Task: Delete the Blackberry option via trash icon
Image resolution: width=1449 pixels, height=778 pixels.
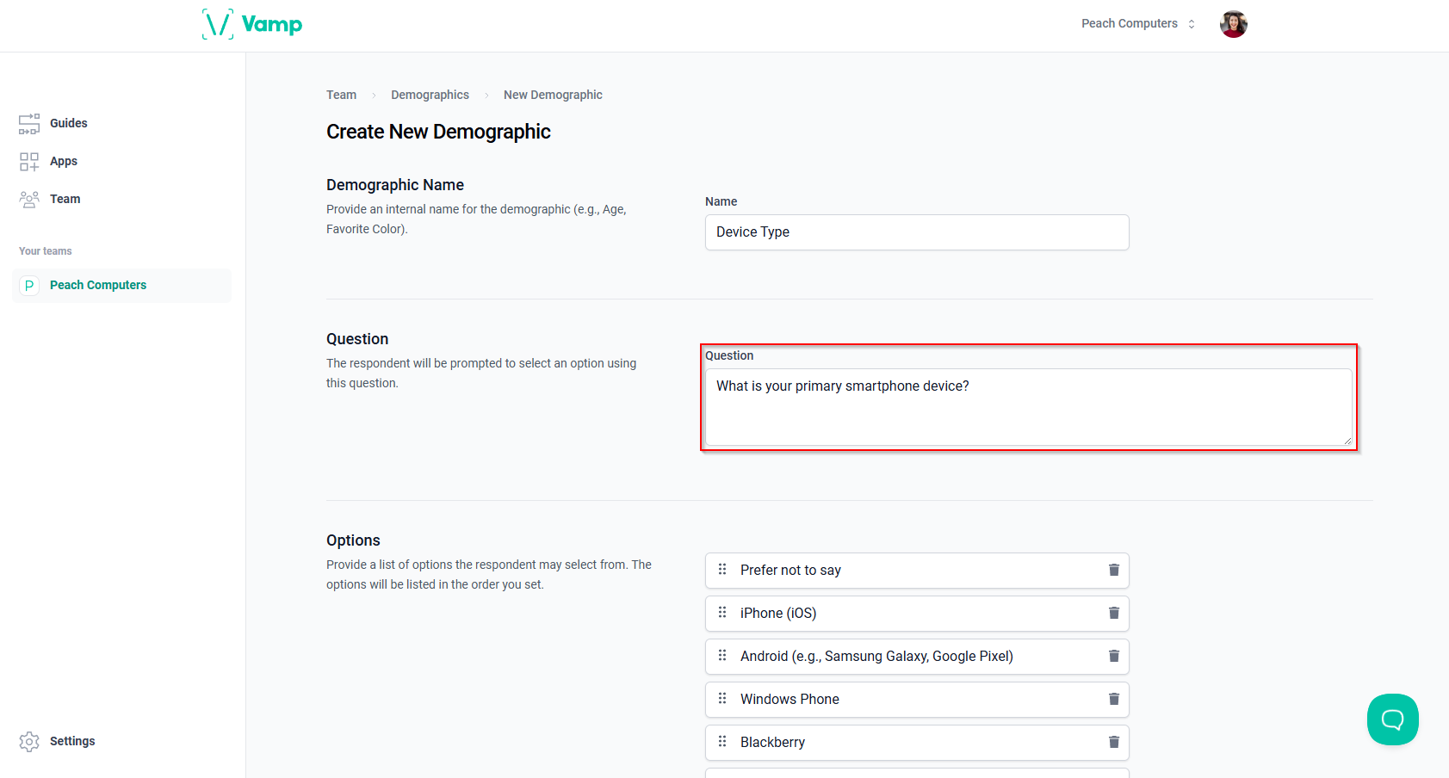Action: pyautogui.click(x=1113, y=742)
